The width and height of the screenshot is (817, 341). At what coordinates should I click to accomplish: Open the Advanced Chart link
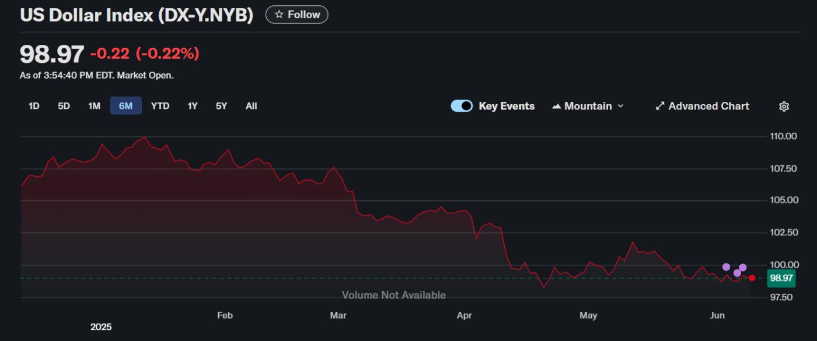point(708,106)
